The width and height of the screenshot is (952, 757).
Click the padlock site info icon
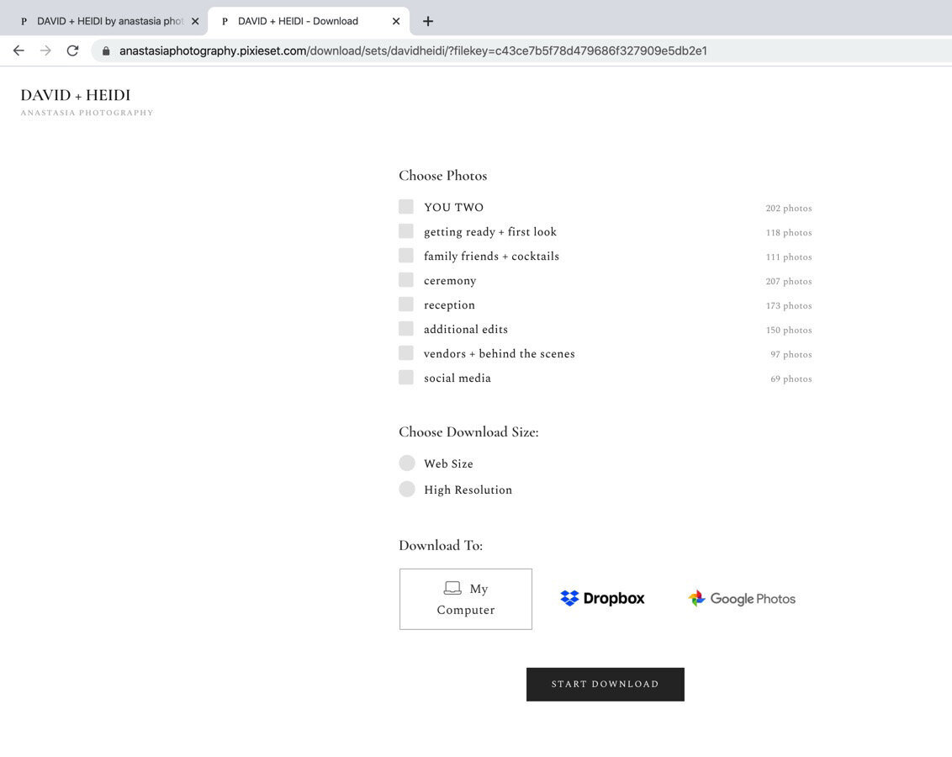tap(106, 51)
